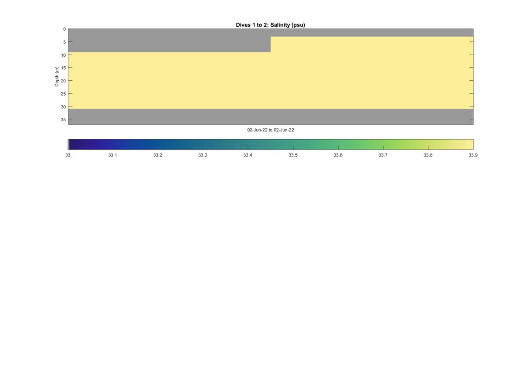Image resolution: width=523 pixels, height=386 pixels.
Task: Click the depth tick label 0
Action: point(65,29)
